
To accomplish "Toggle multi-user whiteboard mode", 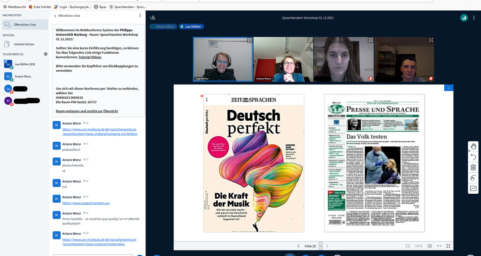I will coord(473,188).
